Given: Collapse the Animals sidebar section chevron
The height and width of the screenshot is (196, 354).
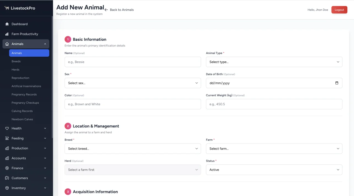Looking at the screenshot, I should [x=45, y=44].
